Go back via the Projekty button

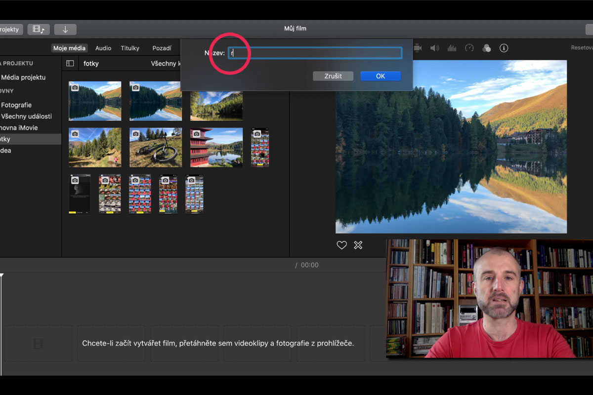coord(10,29)
